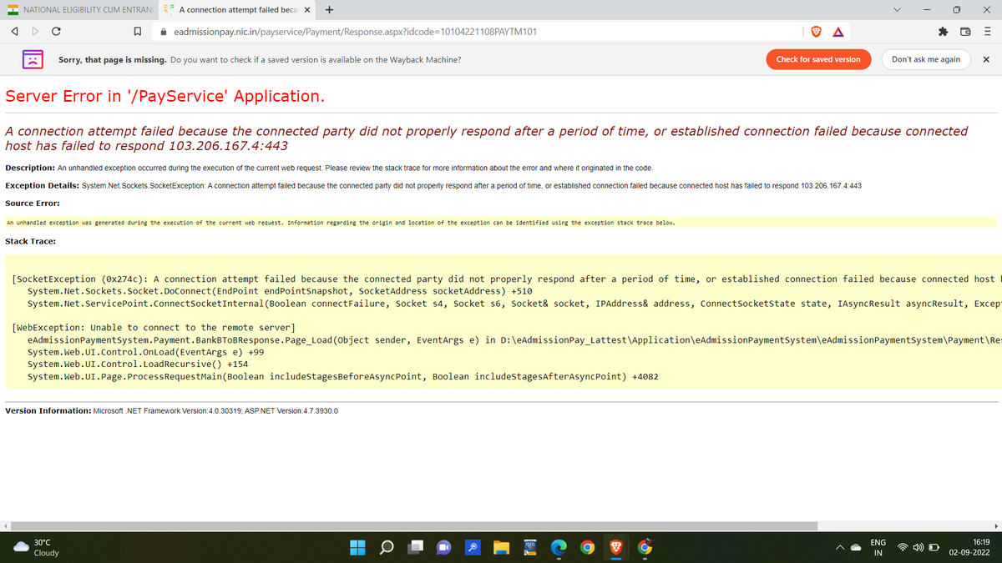Open the site security padlock info
This screenshot has height=563, width=1002.
tap(164, 31)
